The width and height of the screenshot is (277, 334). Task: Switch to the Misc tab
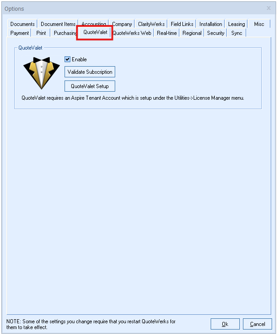pos(259,24)
